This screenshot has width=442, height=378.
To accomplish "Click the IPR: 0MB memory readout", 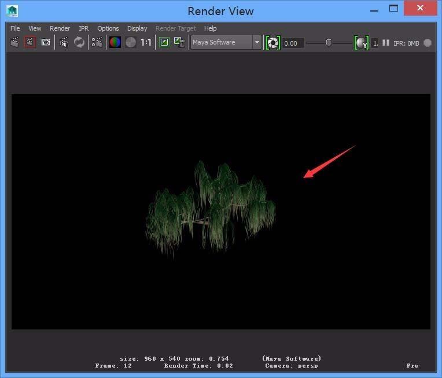I will coord(406,43).
